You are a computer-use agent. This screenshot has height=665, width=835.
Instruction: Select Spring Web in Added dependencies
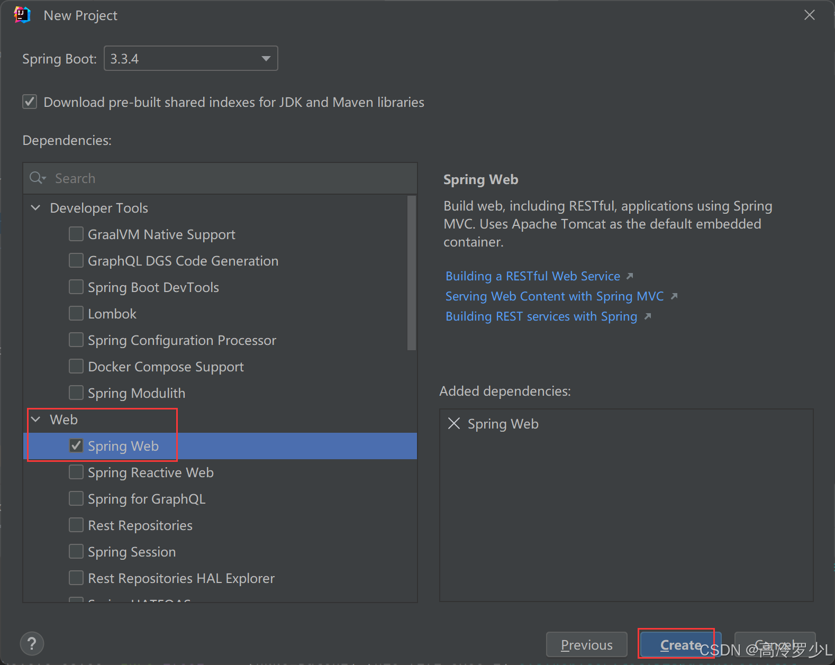(503, 424)
